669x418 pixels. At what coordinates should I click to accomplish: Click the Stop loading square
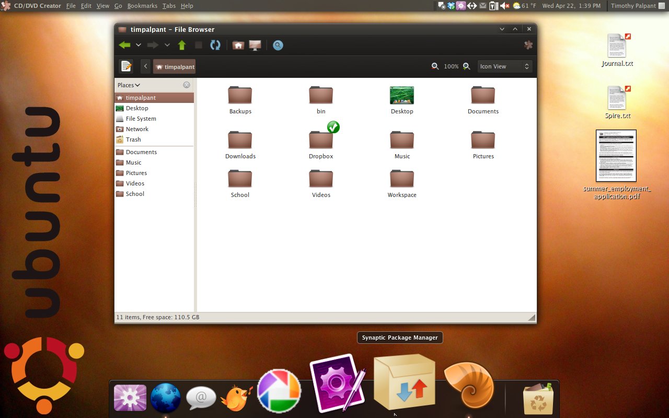pos(199,45)
